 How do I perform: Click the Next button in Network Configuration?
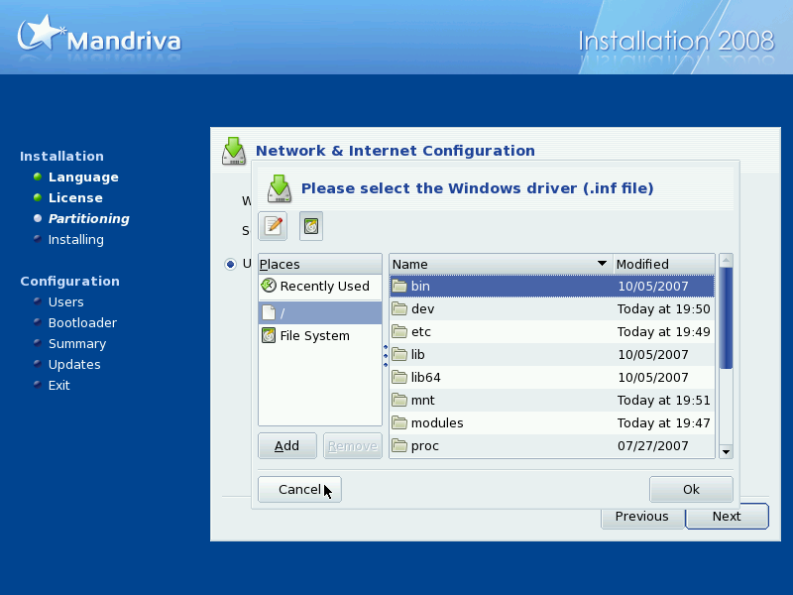(727, 517)
